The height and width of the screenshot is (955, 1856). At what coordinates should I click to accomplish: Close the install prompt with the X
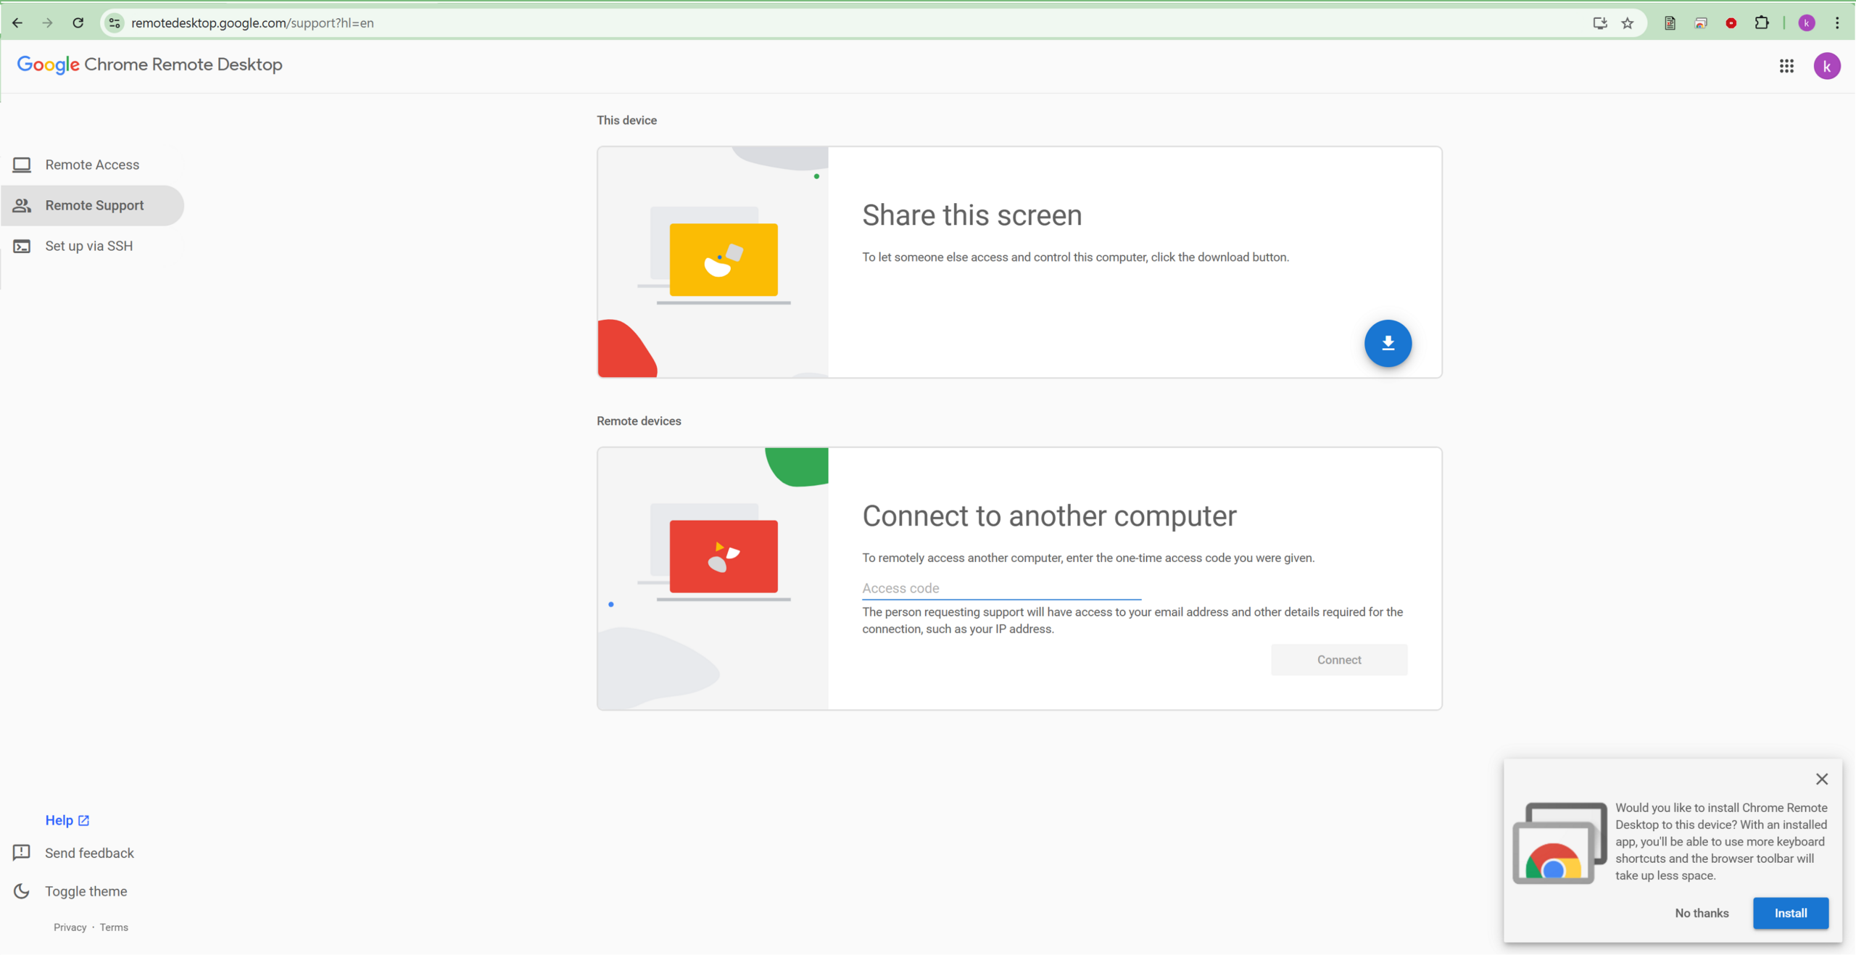[1821, 779]
